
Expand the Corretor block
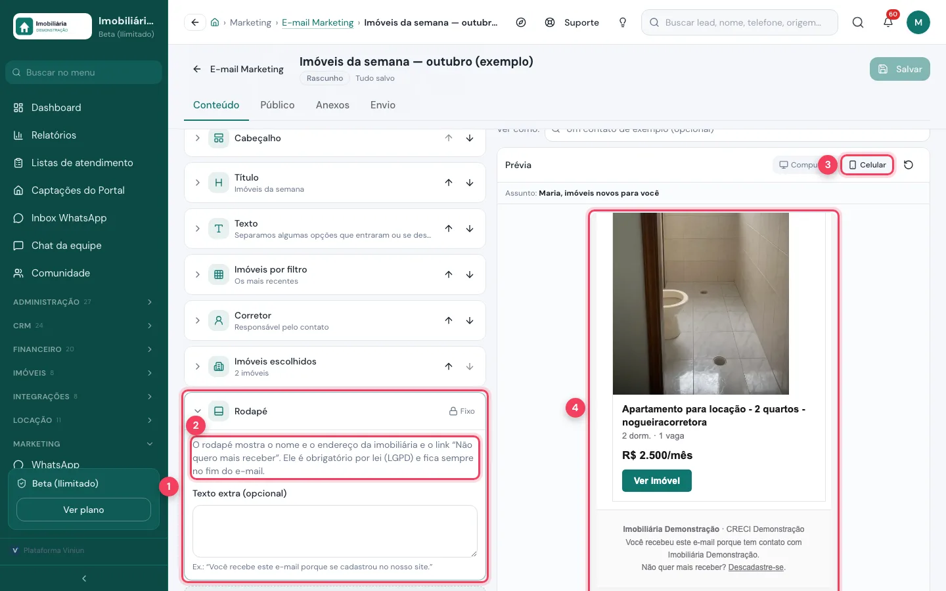click(198, 320)
